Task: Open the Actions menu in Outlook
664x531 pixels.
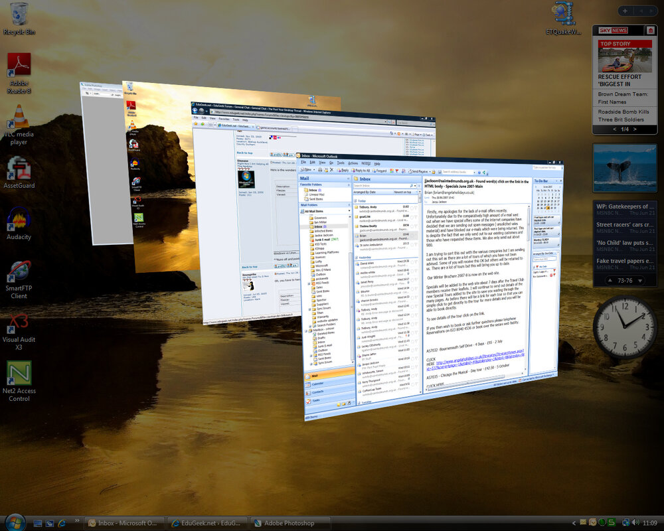Action: pyautogui.click(x=353, y=163)
